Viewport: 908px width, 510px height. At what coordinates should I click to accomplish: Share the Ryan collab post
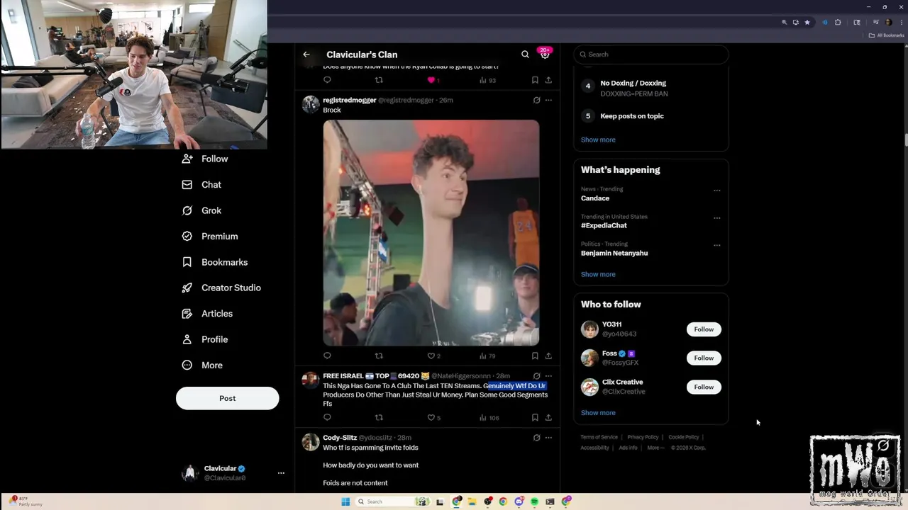tap(548, 80)
